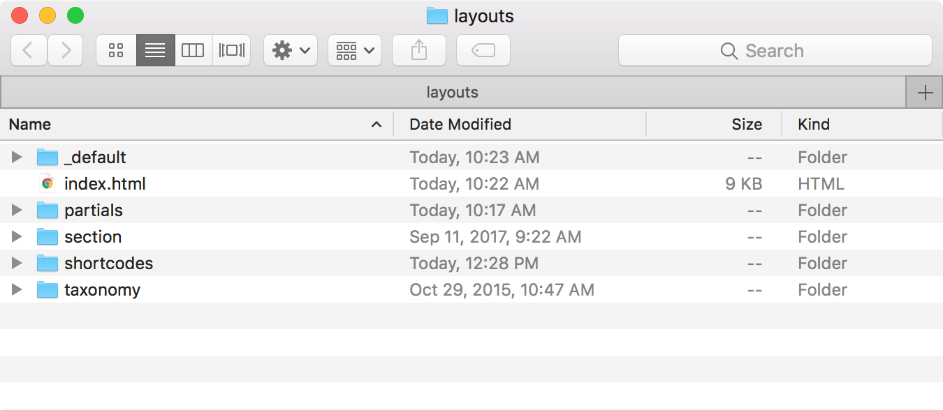Go forward with the right arrow button
Image resolution: width=943 pixels, height=410 pixels.
click(66, 50)
